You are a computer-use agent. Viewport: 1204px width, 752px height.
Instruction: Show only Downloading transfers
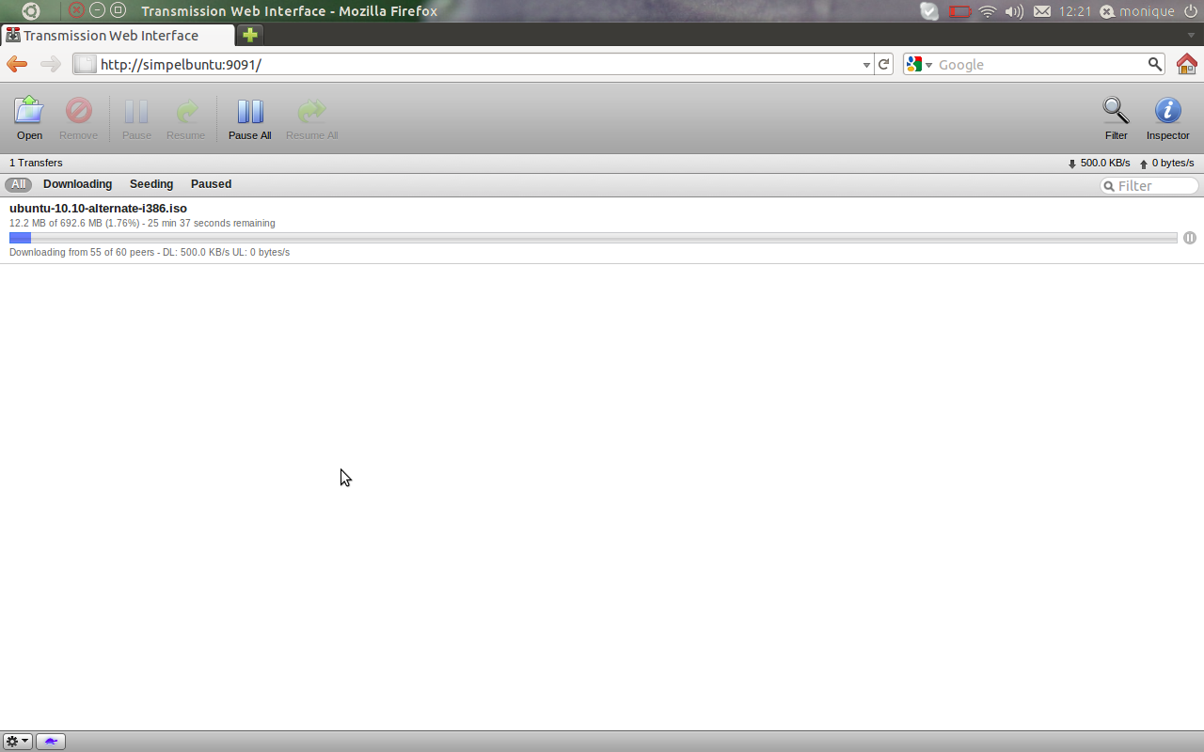click(x=77, y=184)
